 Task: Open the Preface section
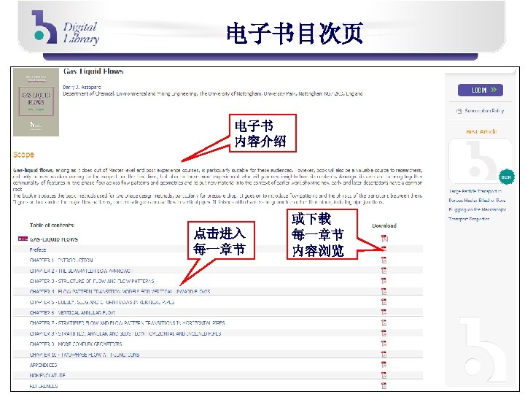38,250
